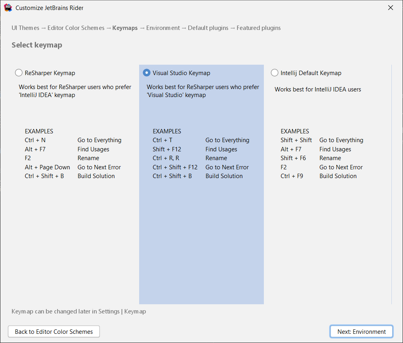Screen dimensions: 403x343
Task: Click the Rider logo in the title bar
Action: [x=8, y=8]
